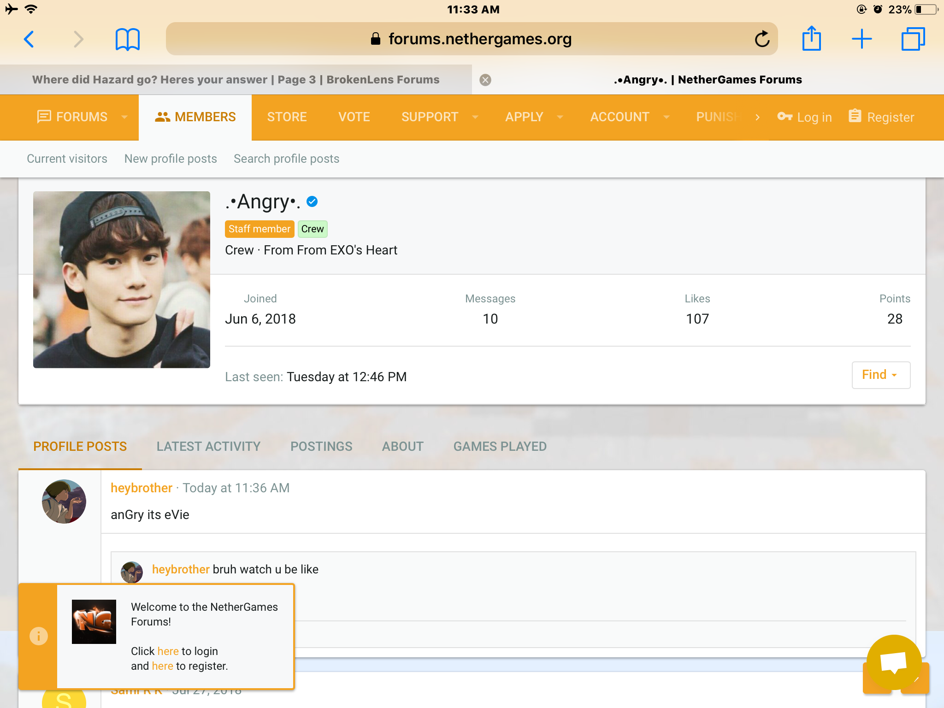
Task: Open the yellow chat bubble button
Action: click(894, 662)
